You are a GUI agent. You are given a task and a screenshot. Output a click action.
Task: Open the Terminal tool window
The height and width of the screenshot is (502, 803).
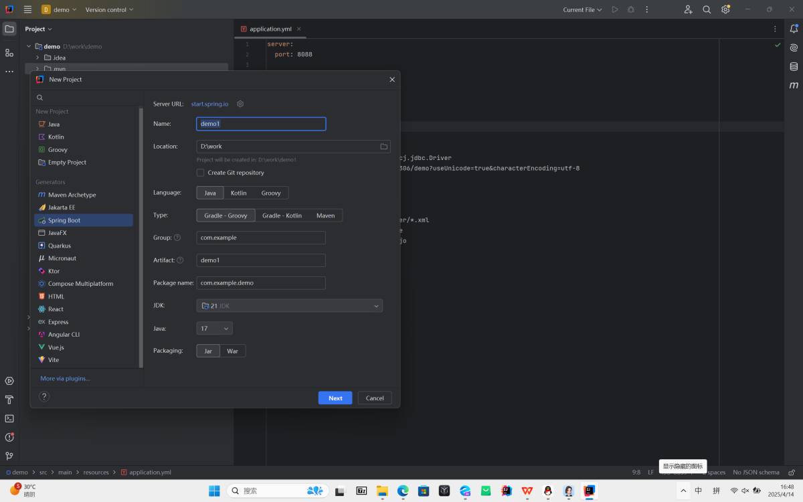coord(9,418)
